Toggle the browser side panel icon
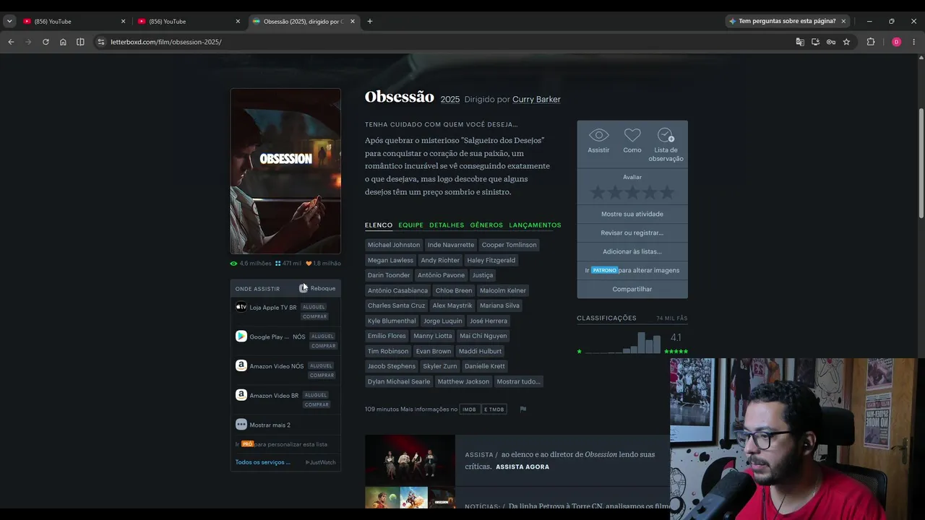 point(80,42)
